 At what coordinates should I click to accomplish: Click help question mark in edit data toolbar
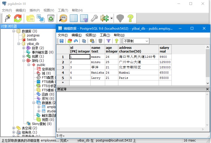click(x=117, y=41)
